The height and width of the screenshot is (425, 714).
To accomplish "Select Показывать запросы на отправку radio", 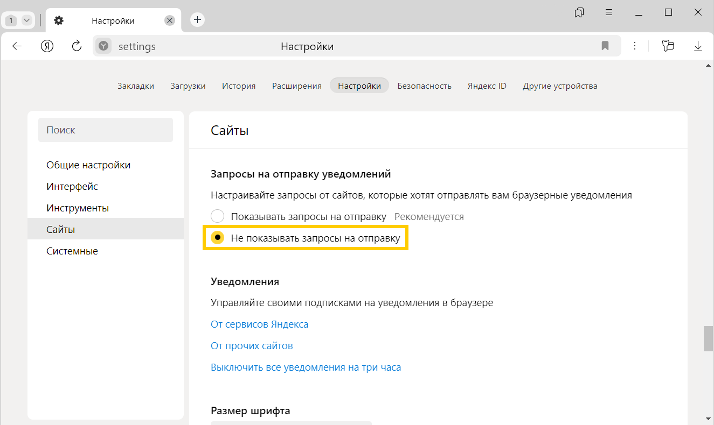I will pyautogui.click(x=217, y=217).
